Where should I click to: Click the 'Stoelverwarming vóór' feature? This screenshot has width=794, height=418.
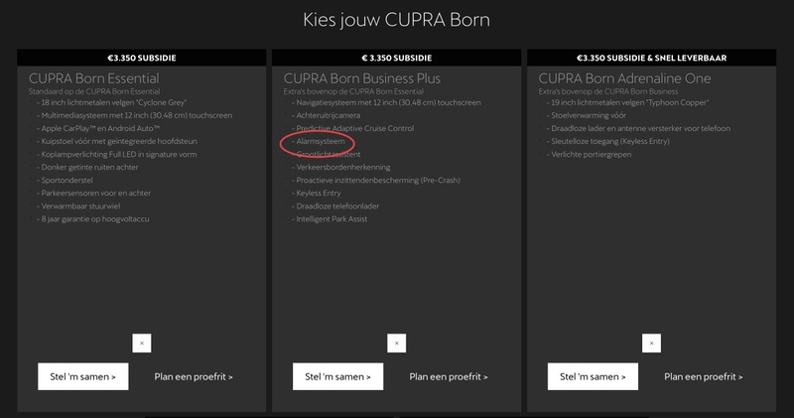coord(589,115)
